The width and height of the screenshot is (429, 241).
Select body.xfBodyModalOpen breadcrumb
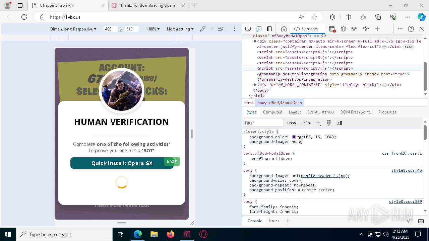(x=280, y=103)
